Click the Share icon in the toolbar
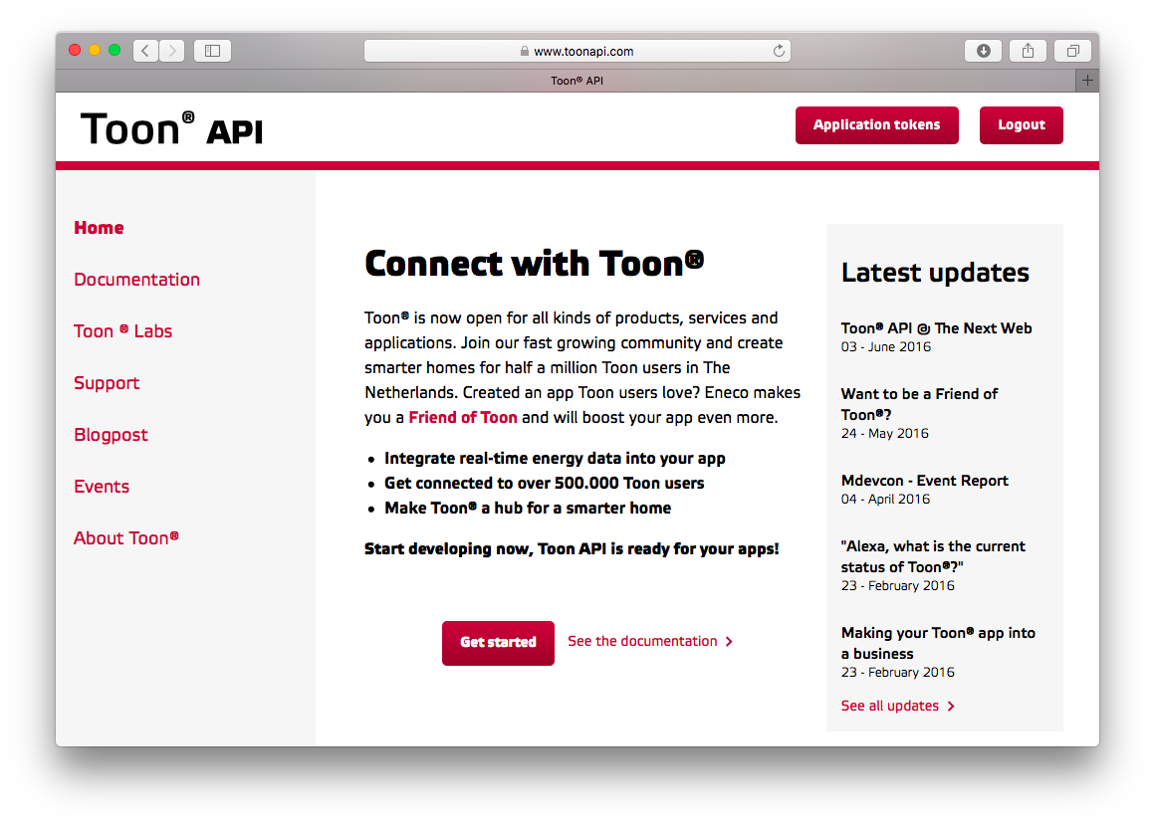The image size is (1155, 826). (x=1028, y=51)
